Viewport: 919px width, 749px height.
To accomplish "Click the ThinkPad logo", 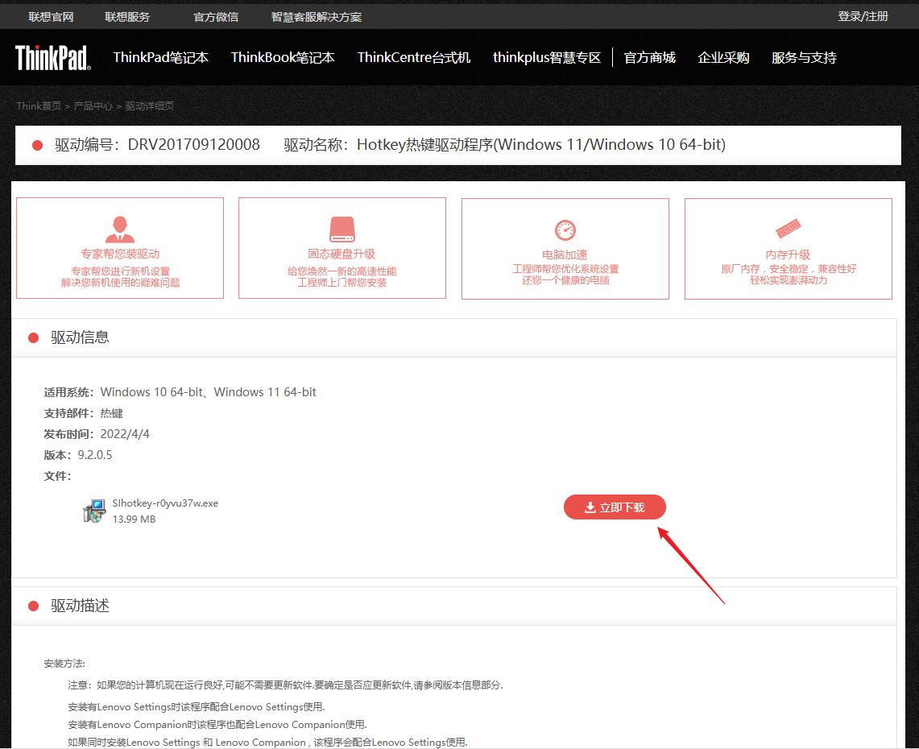I will tap(52, 57).
